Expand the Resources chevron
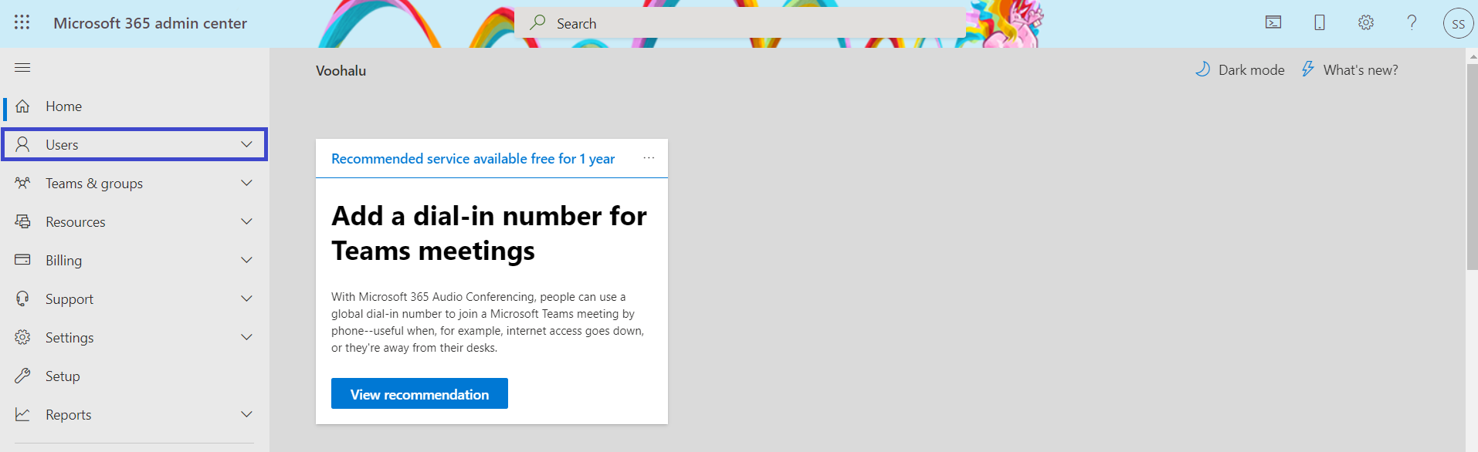The height and width of the screenshot is (452, 1478). coord(246,221)
